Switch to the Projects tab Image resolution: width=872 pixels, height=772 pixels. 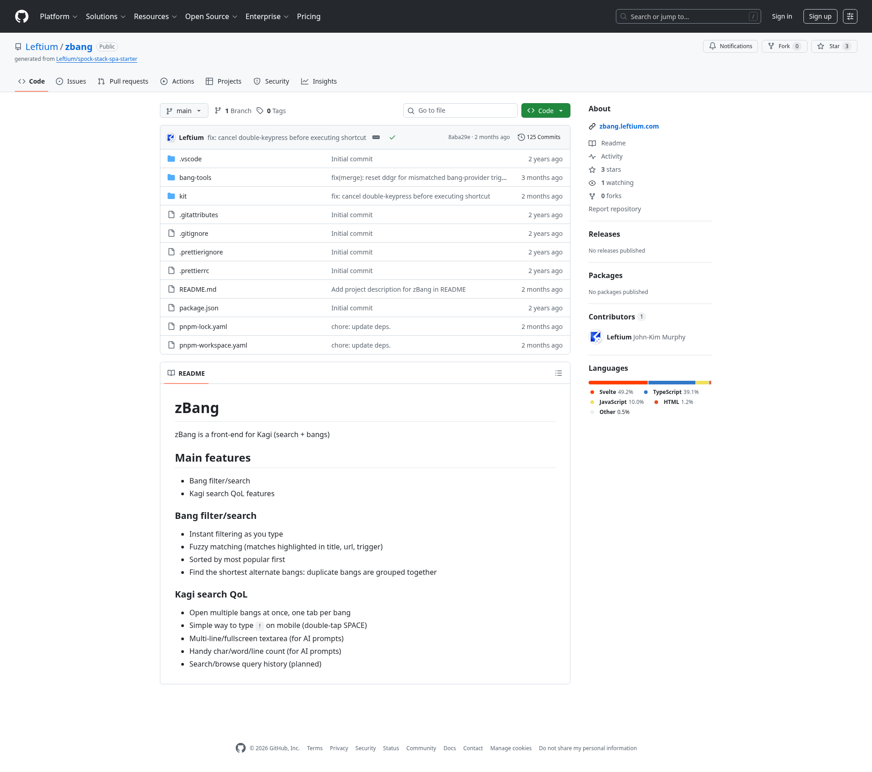(x=223, y=81)
